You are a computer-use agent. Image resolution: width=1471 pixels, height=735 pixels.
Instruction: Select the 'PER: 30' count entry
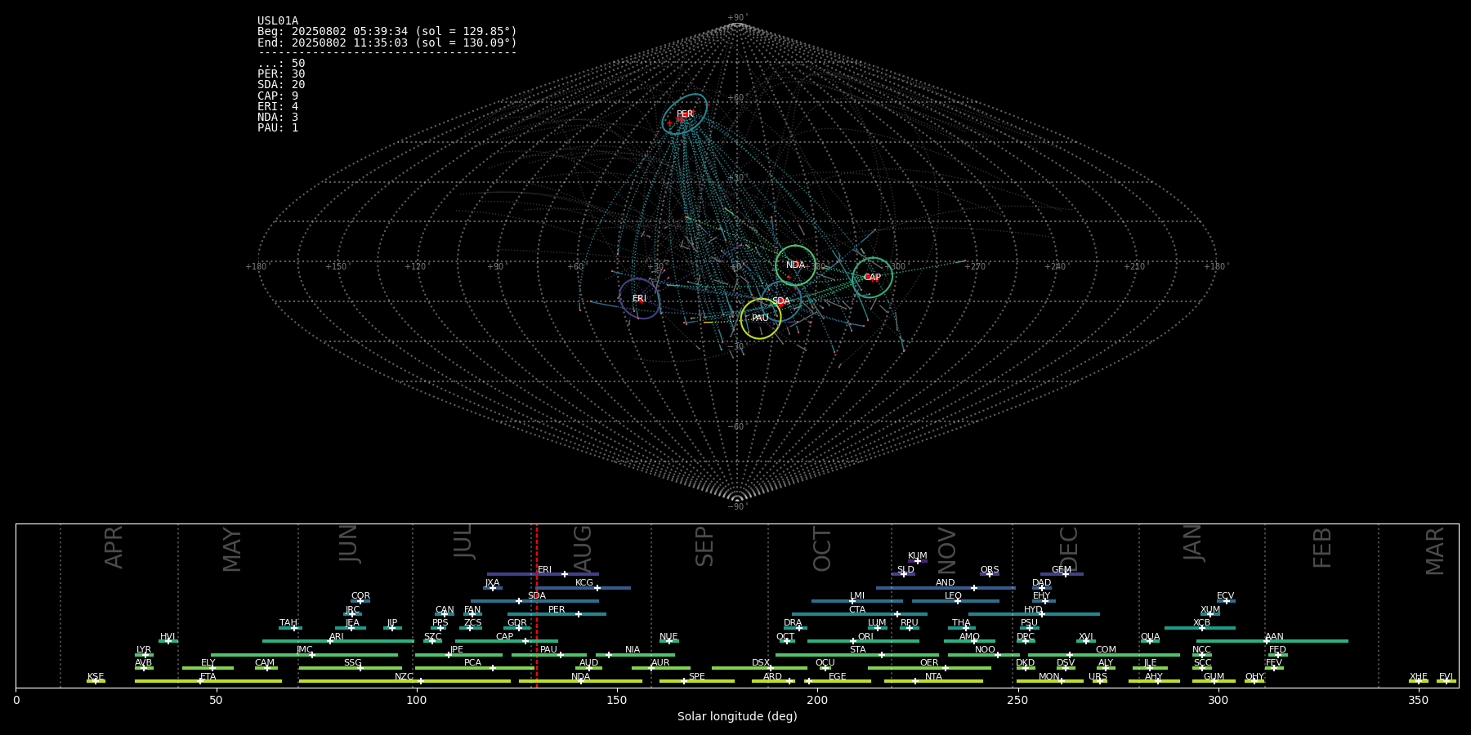[x=281, y=74]
